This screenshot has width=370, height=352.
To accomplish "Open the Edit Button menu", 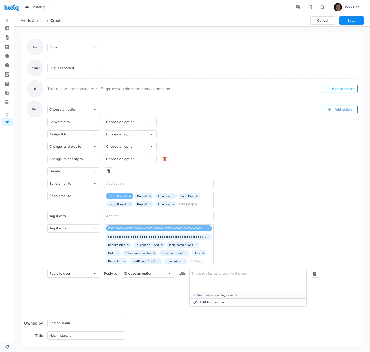I will pos(209,302).
